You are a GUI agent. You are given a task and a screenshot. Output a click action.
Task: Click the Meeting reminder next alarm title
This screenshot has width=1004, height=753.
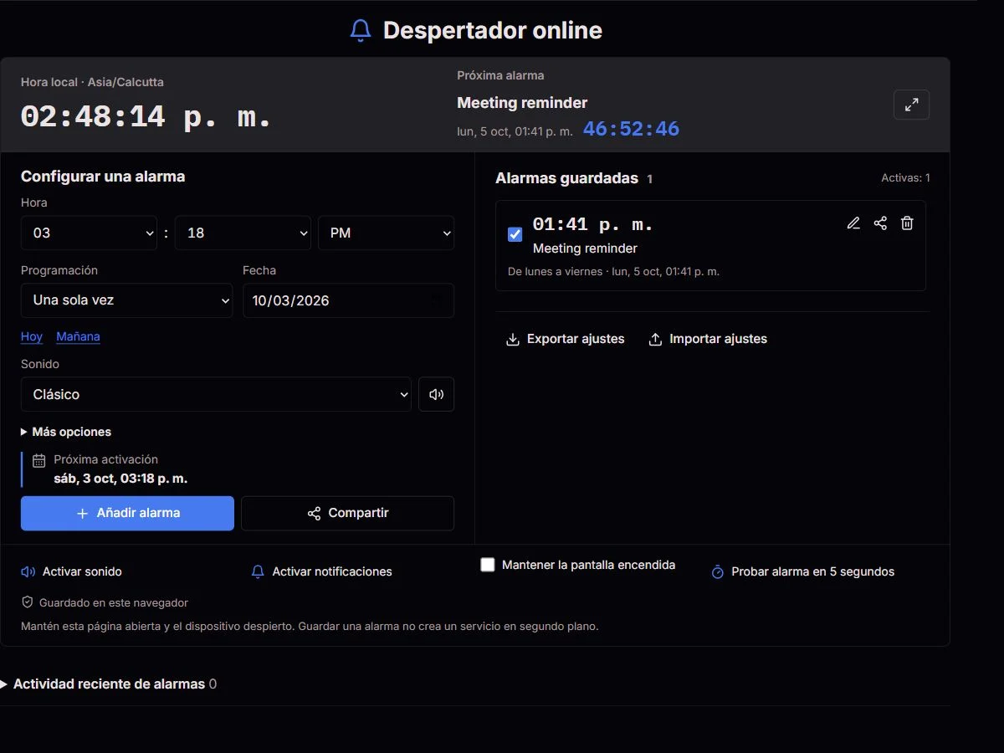pyautogui.click(x=522, y=103)
